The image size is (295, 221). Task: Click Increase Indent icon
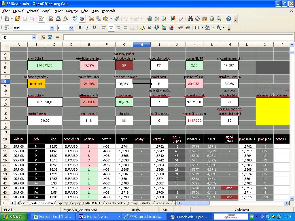[x=188, y=28]
